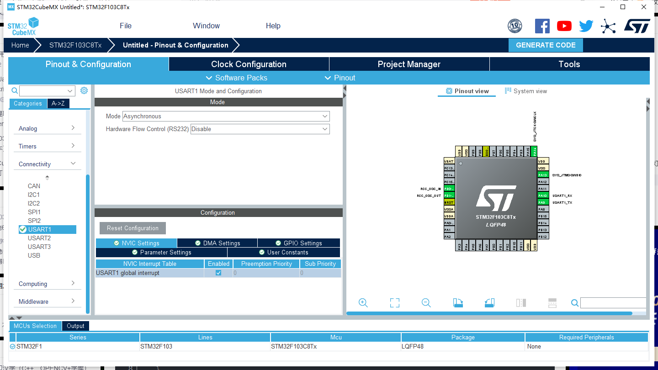This screenshot has height=370, width=658.
Task: Focus the pin search input field
Action: click(613, 303)
